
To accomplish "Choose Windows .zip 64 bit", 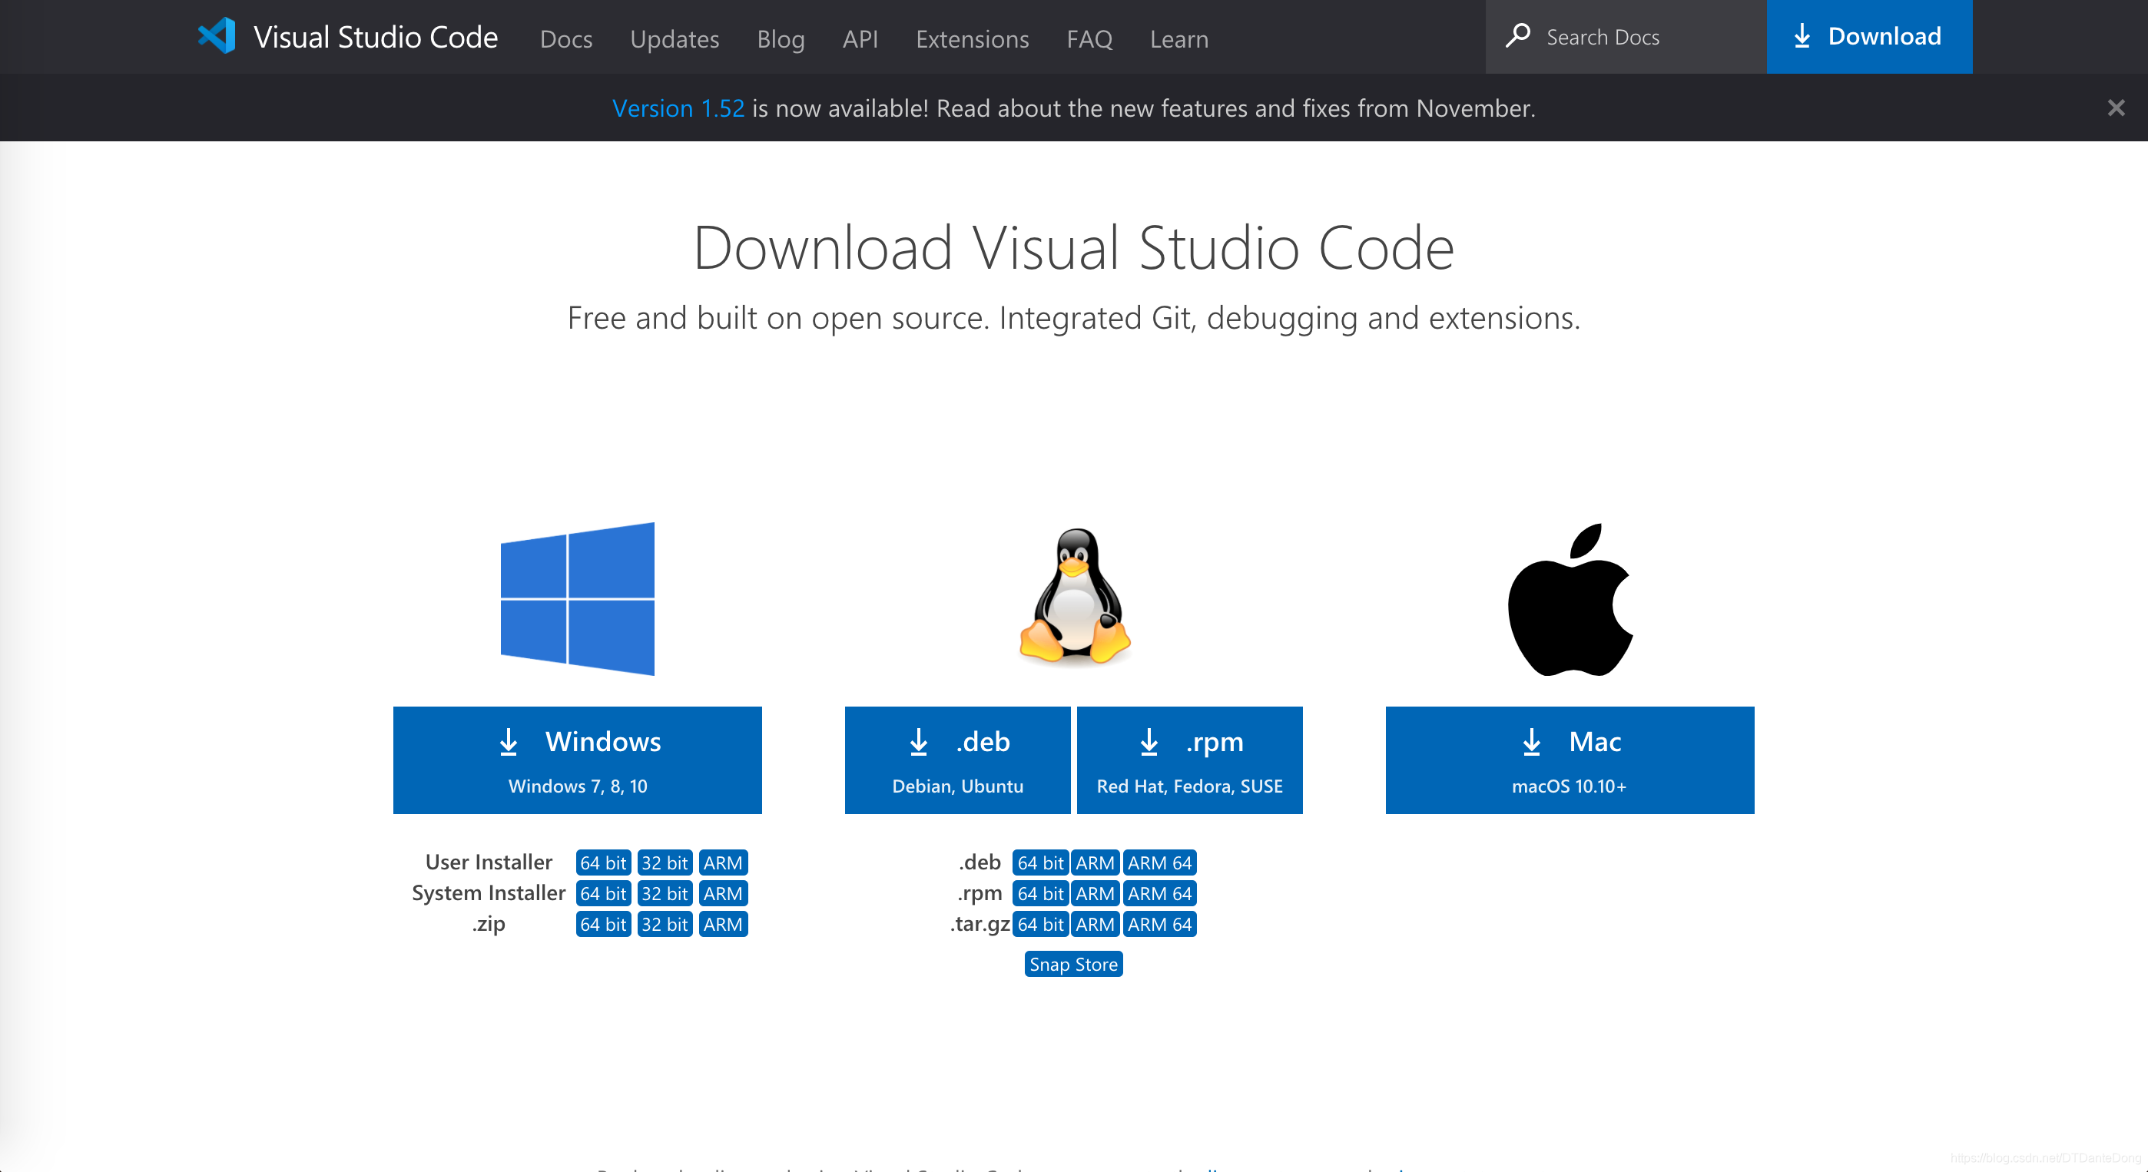I will click(x=603, y=925).
